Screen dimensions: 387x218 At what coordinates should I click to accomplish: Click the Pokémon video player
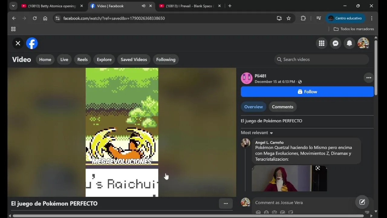click(x=122, y=132)
